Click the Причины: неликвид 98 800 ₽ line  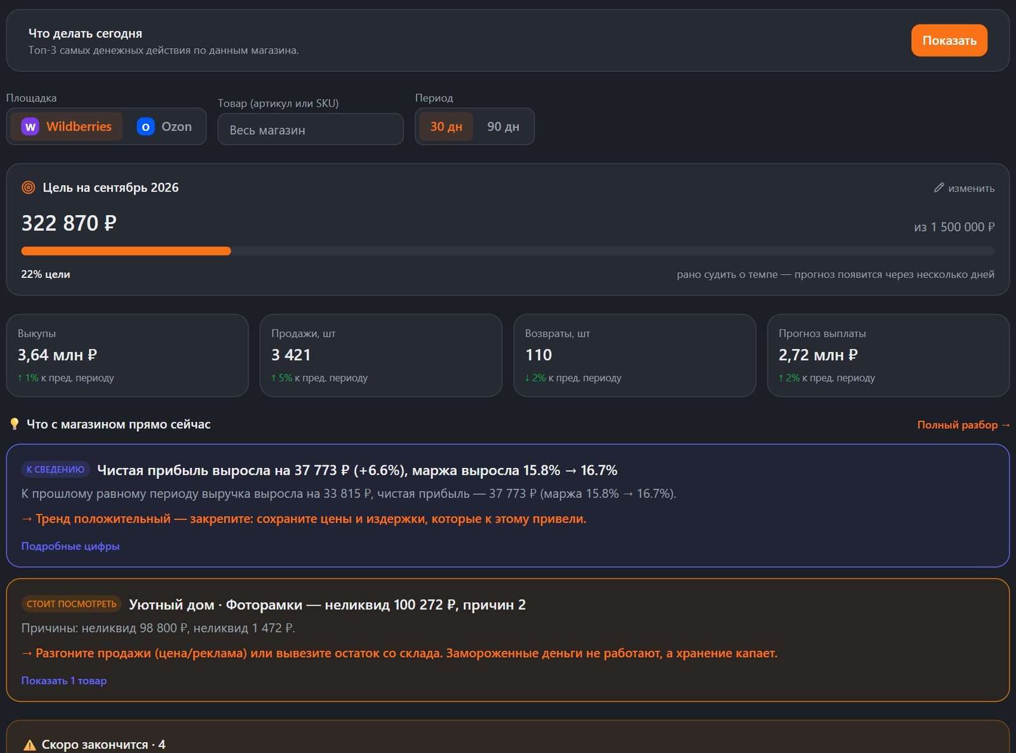coord(158,628)
